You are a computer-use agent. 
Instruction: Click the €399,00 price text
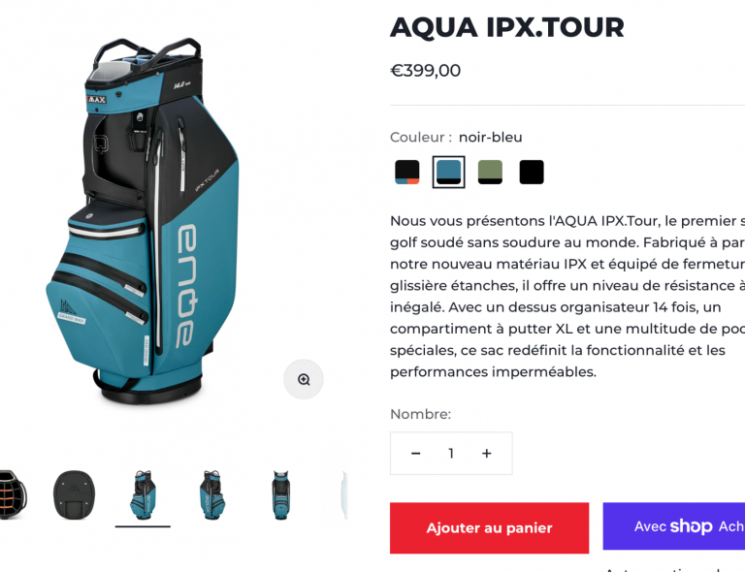425,71
